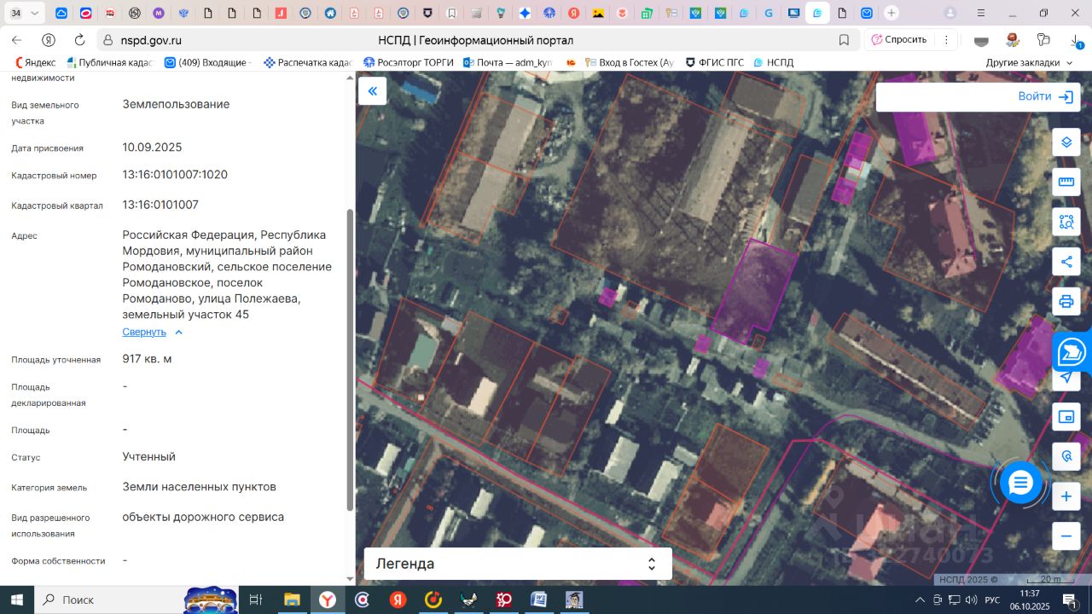Open a new browser tab
1092x614 pixels.
pos(891,13)
